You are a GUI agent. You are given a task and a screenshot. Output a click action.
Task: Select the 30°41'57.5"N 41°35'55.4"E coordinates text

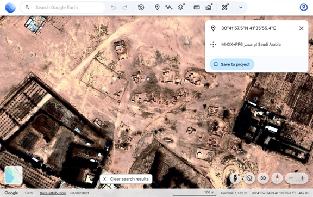click(248, 28)
